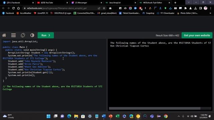Image resolution: width=214 pixels, height=120 pixels.
Task: Open Microsoft Teams from the taskbar
Action: point(152,116)
